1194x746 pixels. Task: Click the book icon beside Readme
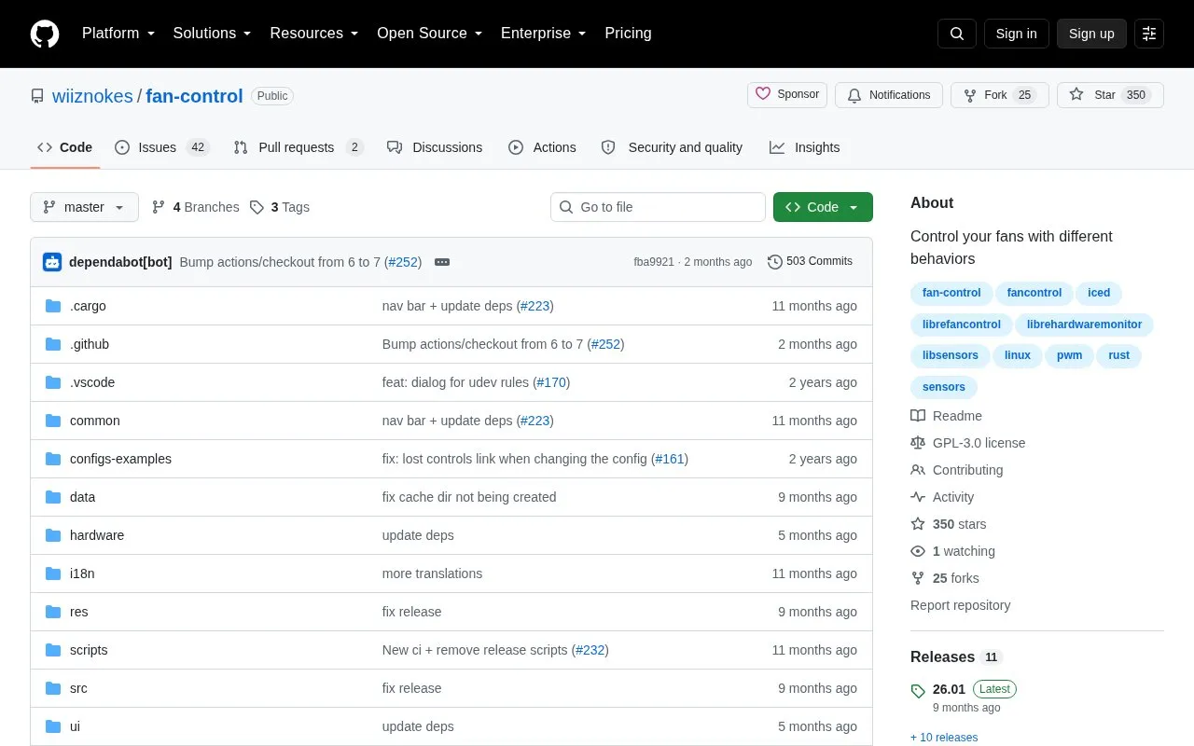tap(918, 416)
